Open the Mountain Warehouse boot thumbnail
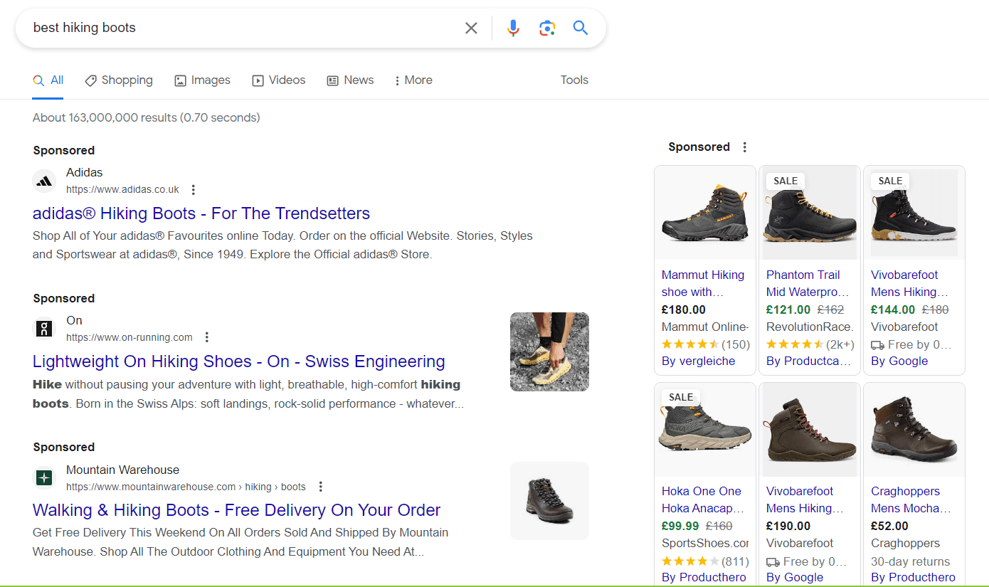The image size is (989, 587). 549,501
